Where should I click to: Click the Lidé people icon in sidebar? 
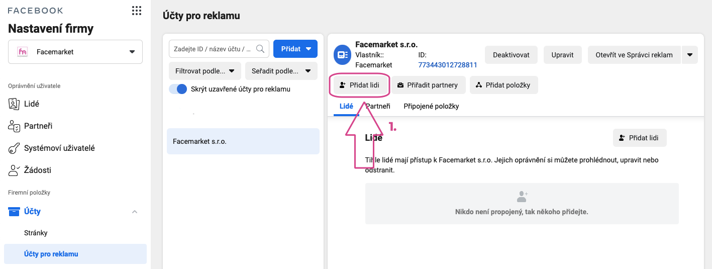(x=14, y=104)
